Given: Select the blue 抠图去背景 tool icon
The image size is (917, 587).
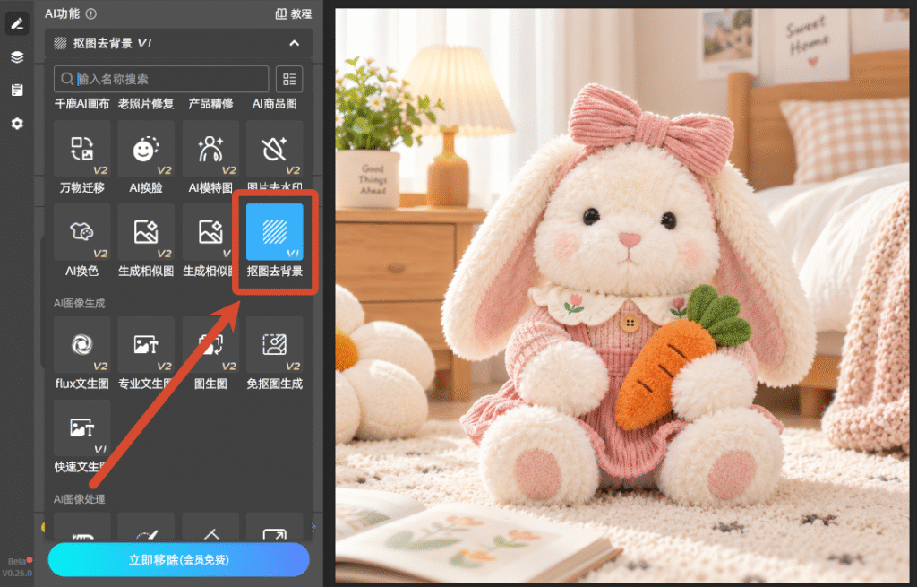Looking at the screenshot, I should point(274,232).
